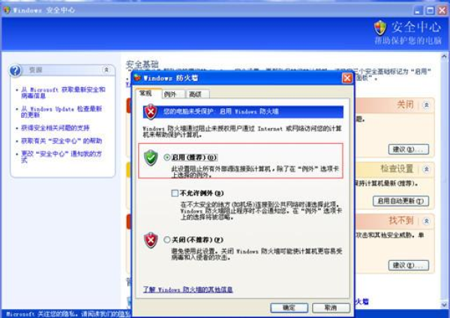
Task: Click the red shield icon beside 关闭
Action: [x=151, y=240]
